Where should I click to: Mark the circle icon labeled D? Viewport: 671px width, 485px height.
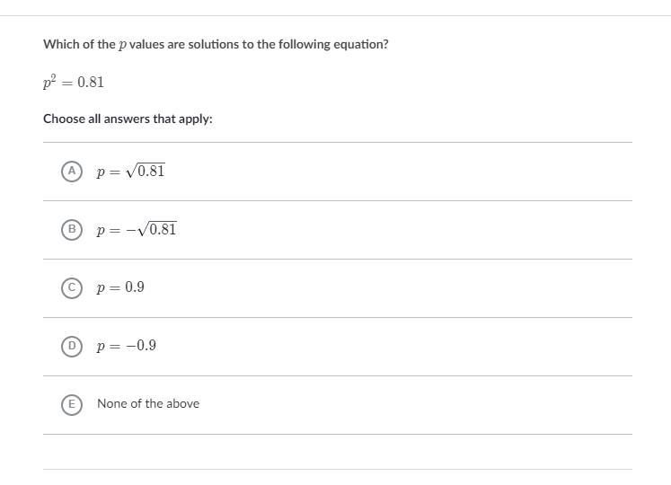tap(72, 346)
